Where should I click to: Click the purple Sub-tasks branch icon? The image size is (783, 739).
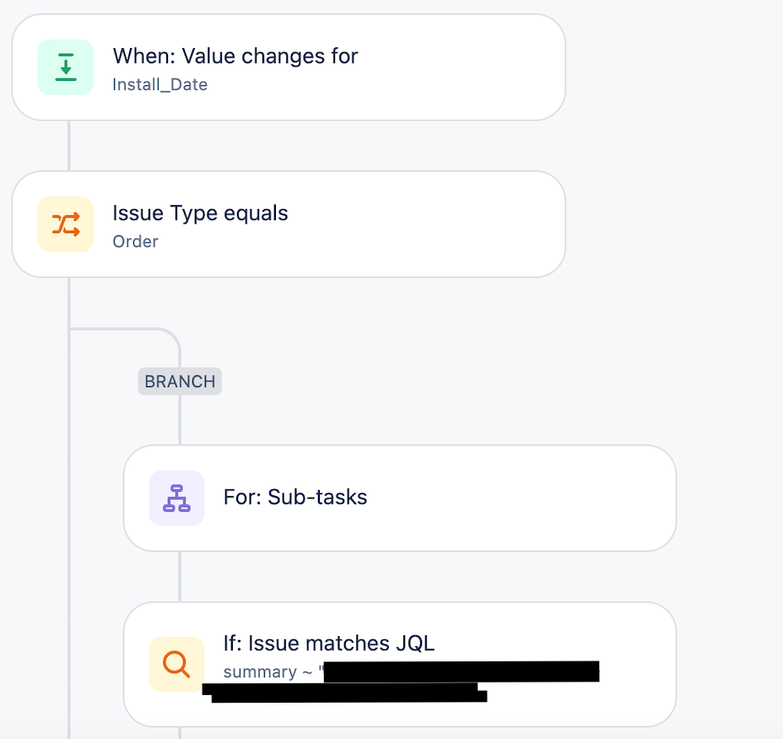[176, 498]
